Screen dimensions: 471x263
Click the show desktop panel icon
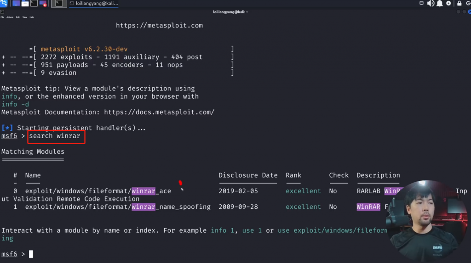pos(16,4)
